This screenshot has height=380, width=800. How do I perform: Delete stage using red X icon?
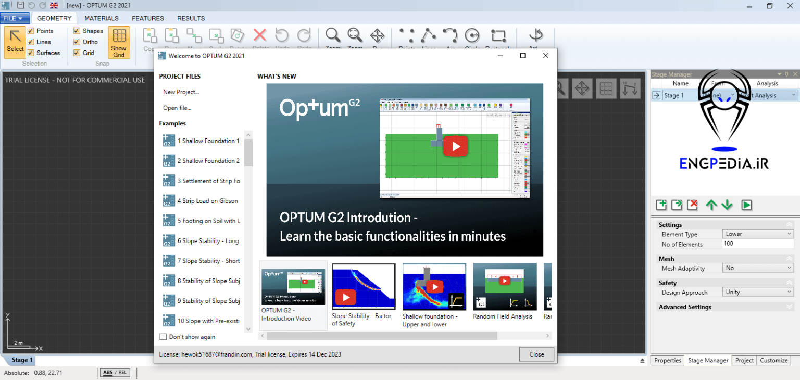(692, 205)
